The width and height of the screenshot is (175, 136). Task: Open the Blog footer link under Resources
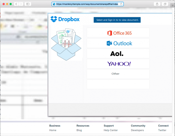[x=79, y=130]
